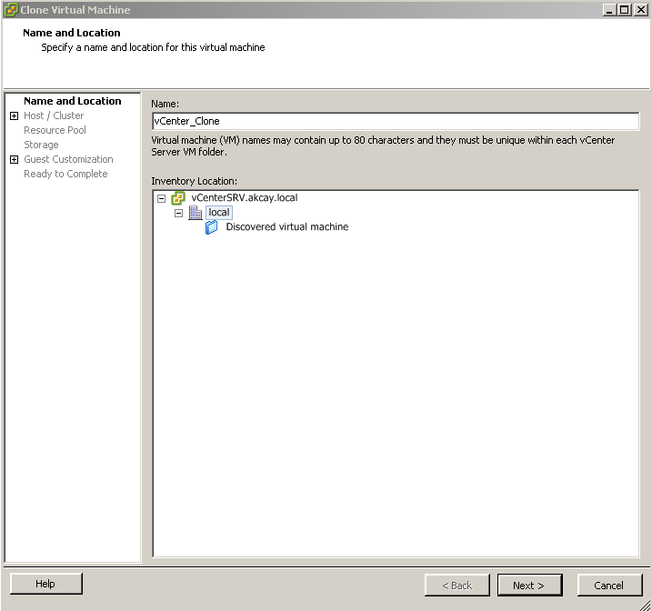Image resolution: width=652 pixels, height=611 pixels.
Task: Proceed with the Next > button
Action: click(530, 586)
